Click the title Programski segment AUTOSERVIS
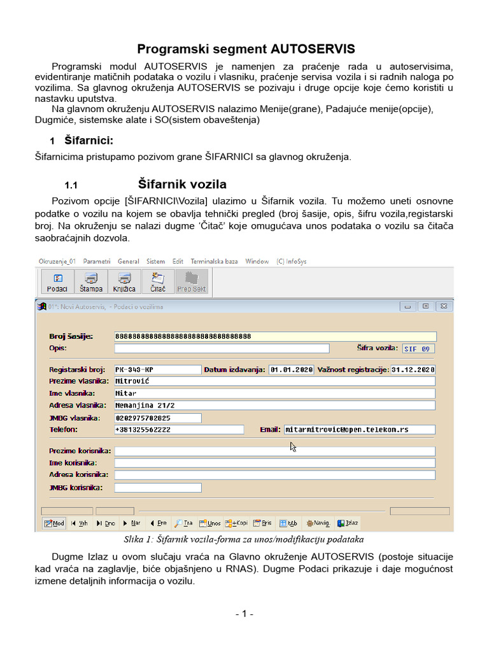 pyautogui.click(x=246, y=49)
